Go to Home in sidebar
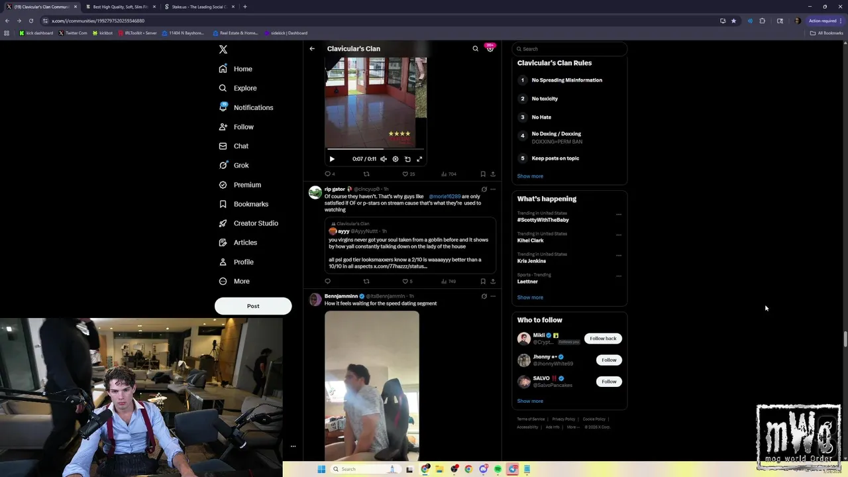The image size is (848, 477). (x=236, y=69)
